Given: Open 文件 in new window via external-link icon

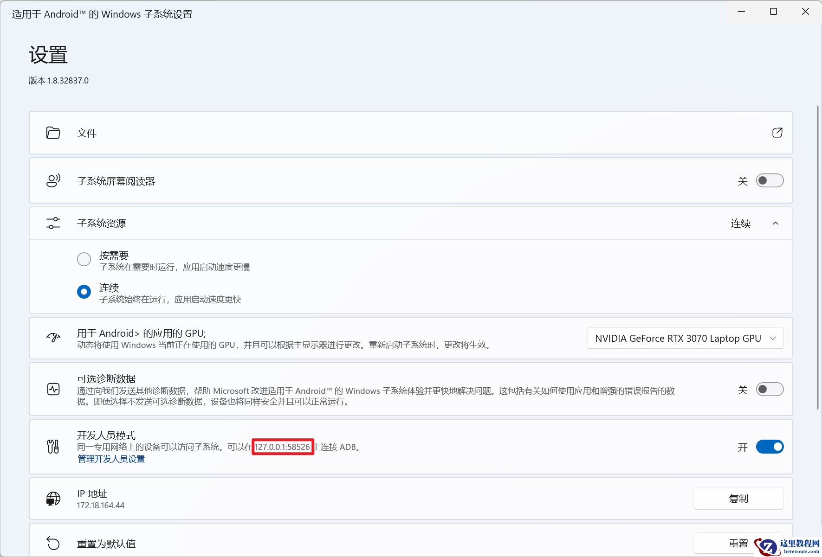Looking at the screenshot, I should 777,133.
